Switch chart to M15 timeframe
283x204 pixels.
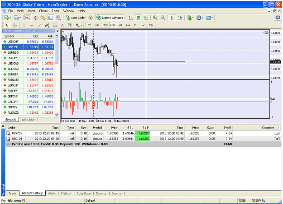(105, 25)
